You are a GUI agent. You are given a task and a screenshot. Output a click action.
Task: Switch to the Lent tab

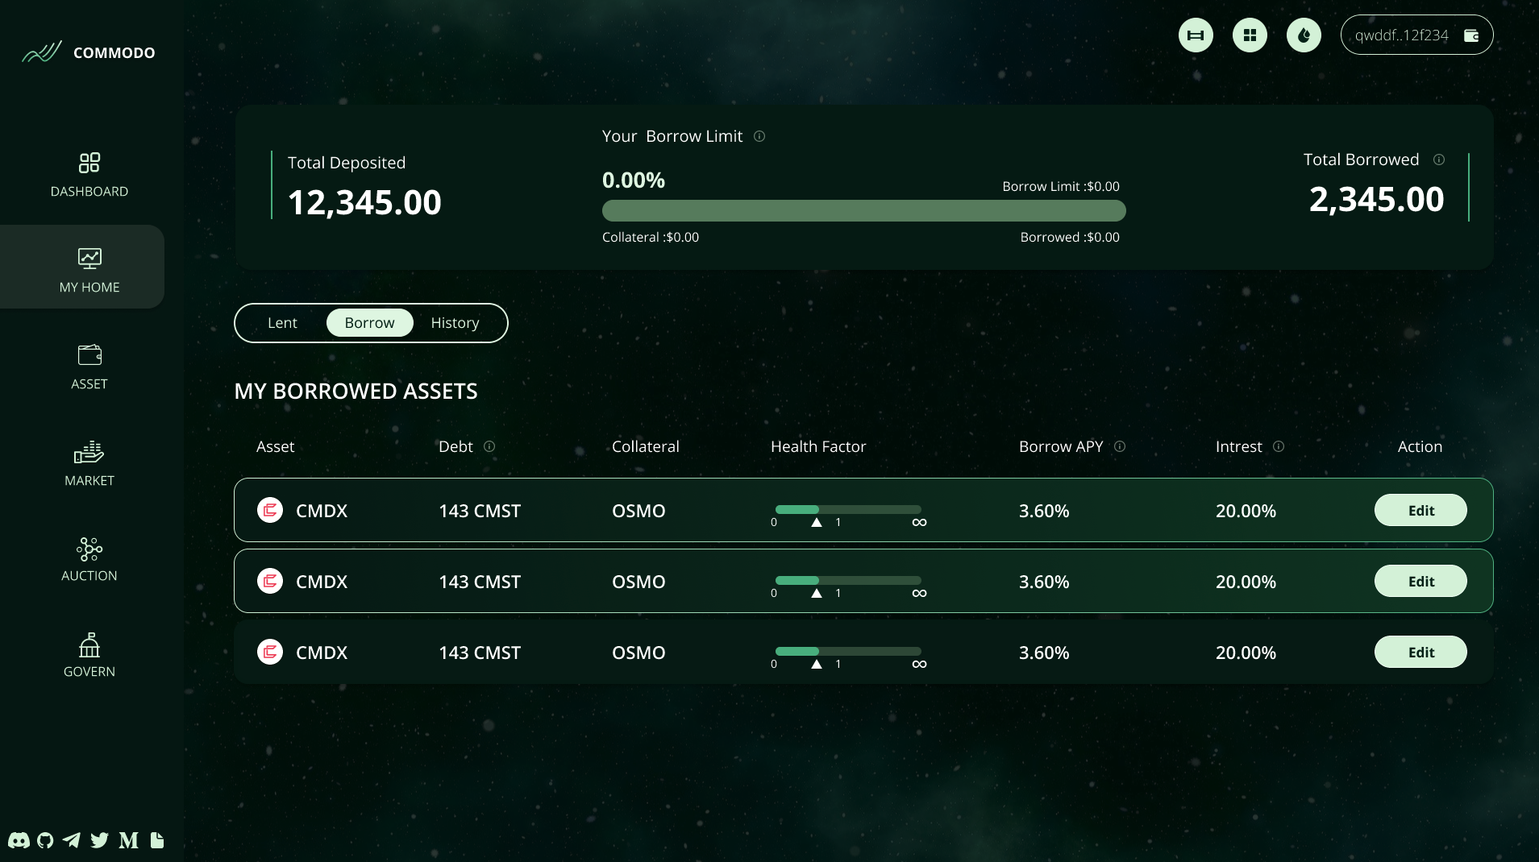tap(282, 323)
